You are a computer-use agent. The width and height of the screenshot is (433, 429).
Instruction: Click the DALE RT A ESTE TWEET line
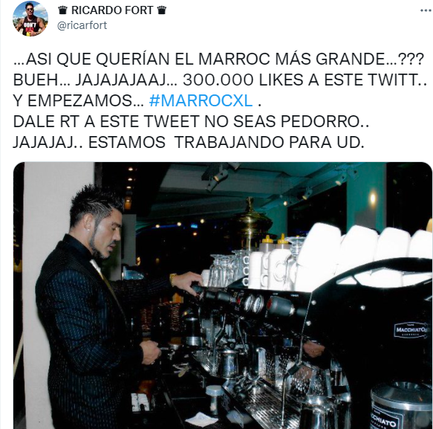(x=191, y=122)
